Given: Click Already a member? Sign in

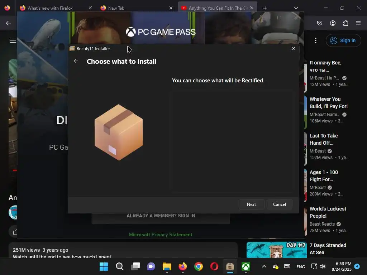Looking at the screenshot, I should click(161, 216).
